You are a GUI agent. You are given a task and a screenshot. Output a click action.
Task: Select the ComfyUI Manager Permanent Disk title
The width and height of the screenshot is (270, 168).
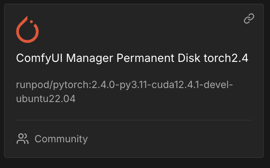132,59
